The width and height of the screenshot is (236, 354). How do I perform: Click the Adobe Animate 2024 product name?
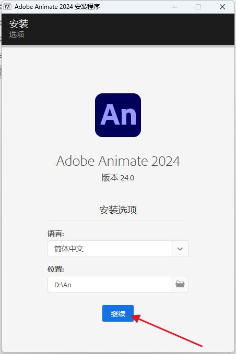coord(118,161)
